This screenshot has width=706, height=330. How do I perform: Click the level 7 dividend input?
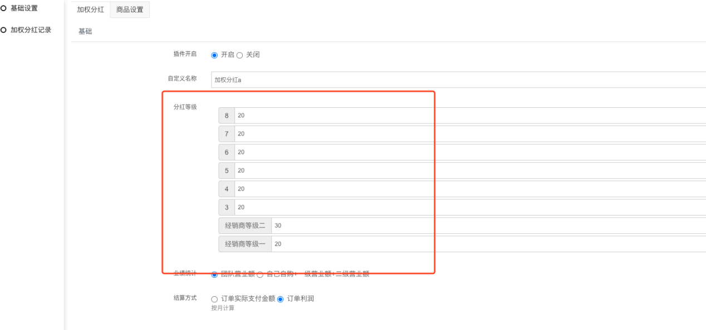click(x=468, y=134)
